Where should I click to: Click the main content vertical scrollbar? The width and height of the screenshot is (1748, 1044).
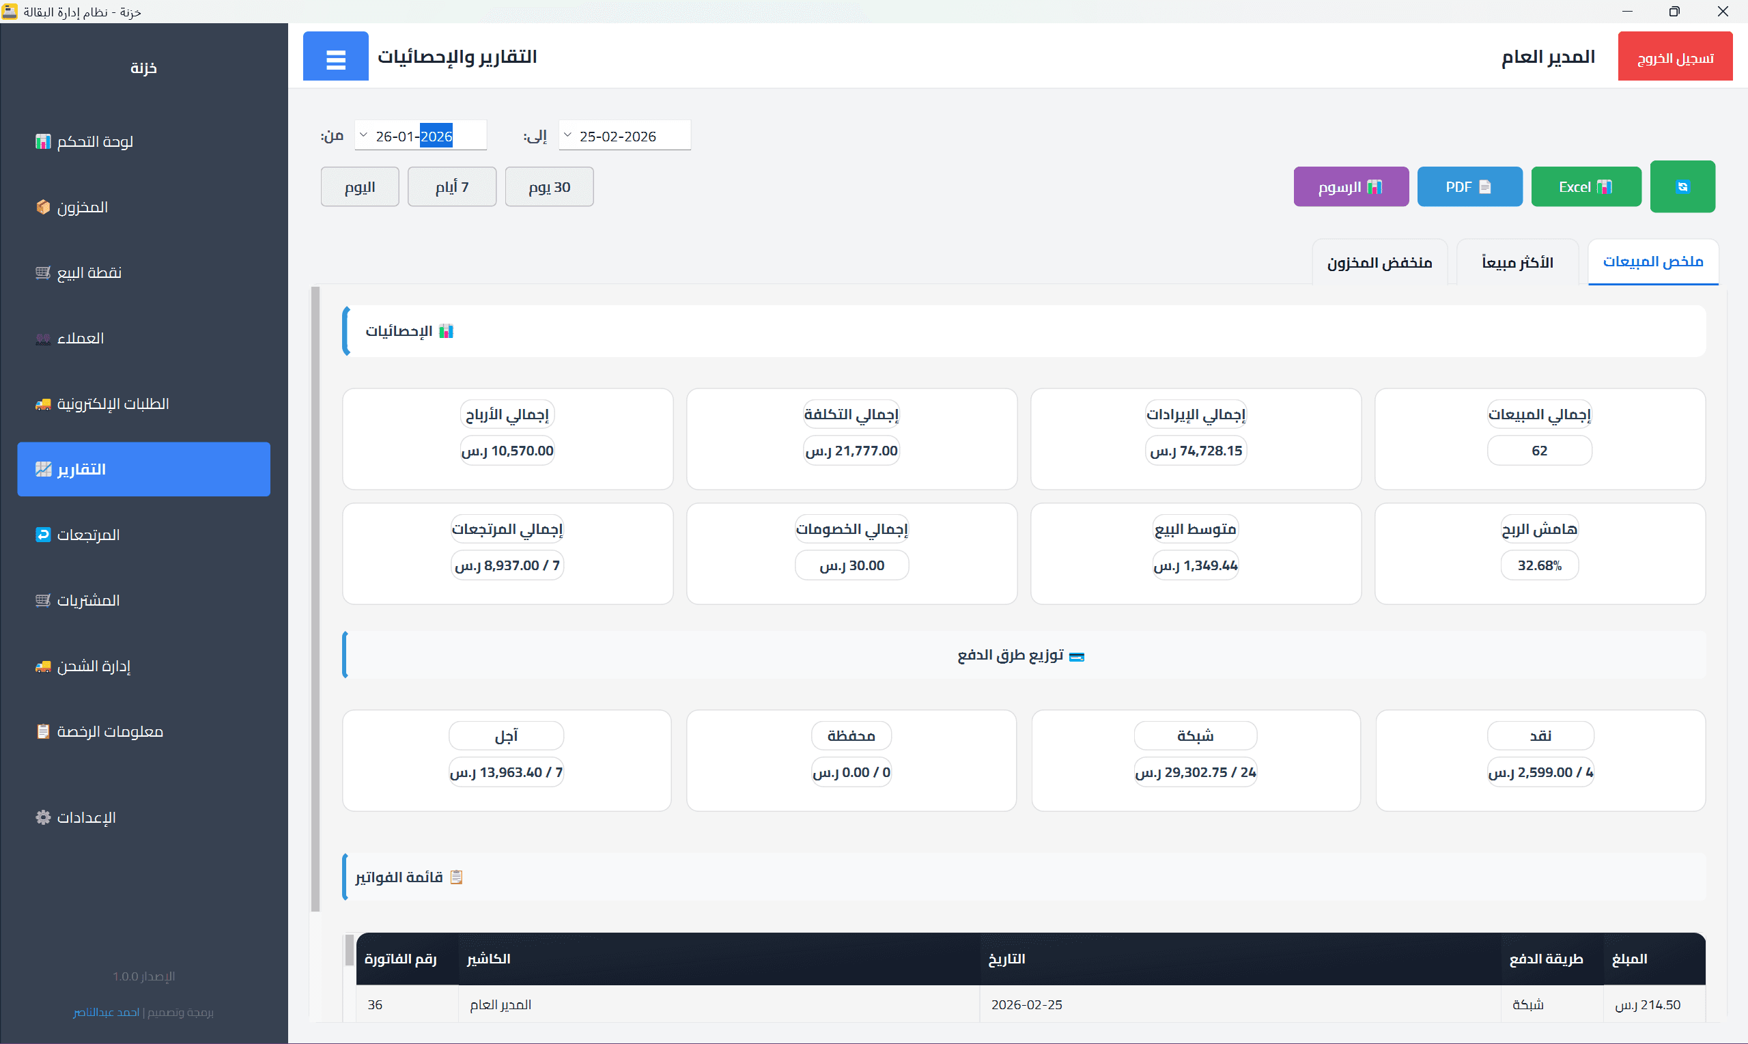[315, 598]
